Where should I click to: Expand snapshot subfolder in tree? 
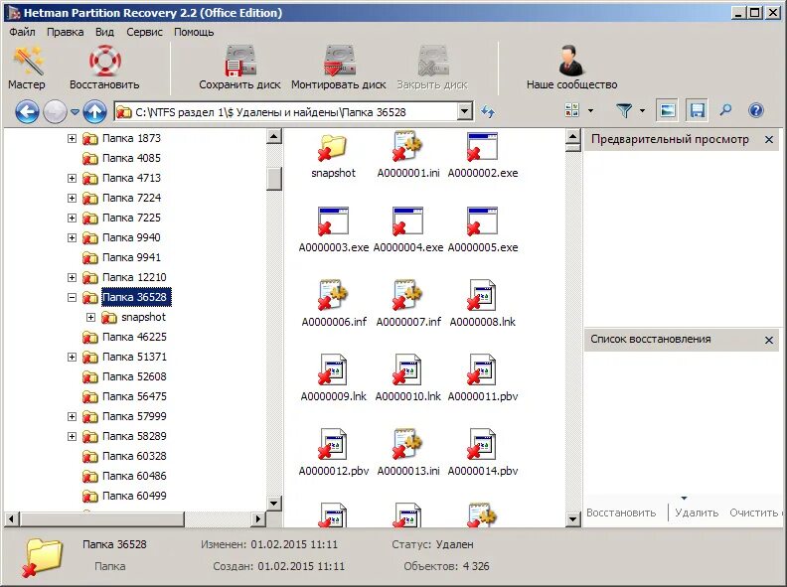(90, 317)
